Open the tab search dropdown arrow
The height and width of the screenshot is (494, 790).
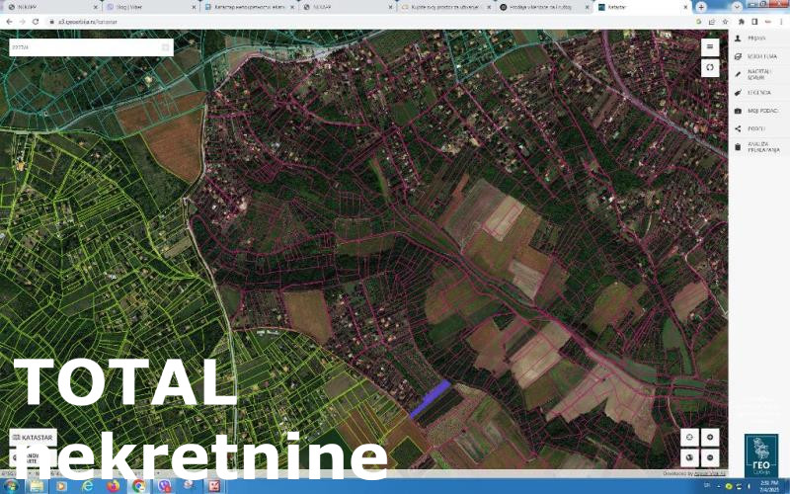point(736,7)
